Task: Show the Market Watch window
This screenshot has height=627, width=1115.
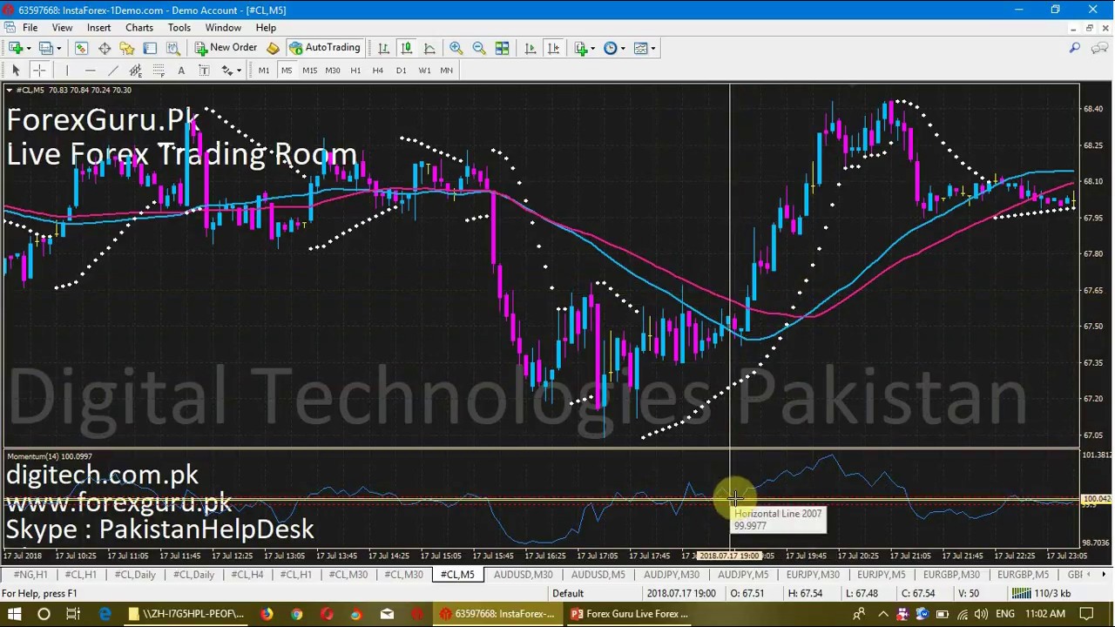Action: 81,48
